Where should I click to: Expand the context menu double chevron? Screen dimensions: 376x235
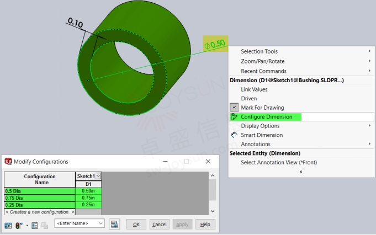(x=301, y=172)
